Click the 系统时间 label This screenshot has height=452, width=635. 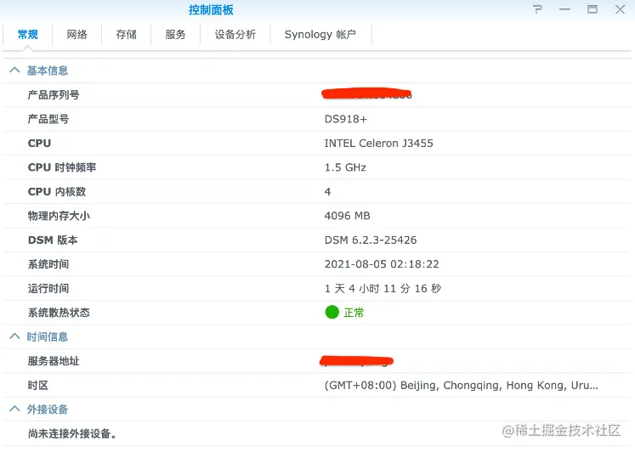48,264
